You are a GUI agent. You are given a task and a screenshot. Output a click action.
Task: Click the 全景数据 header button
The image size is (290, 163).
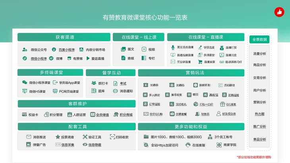(x=259, y=39)
